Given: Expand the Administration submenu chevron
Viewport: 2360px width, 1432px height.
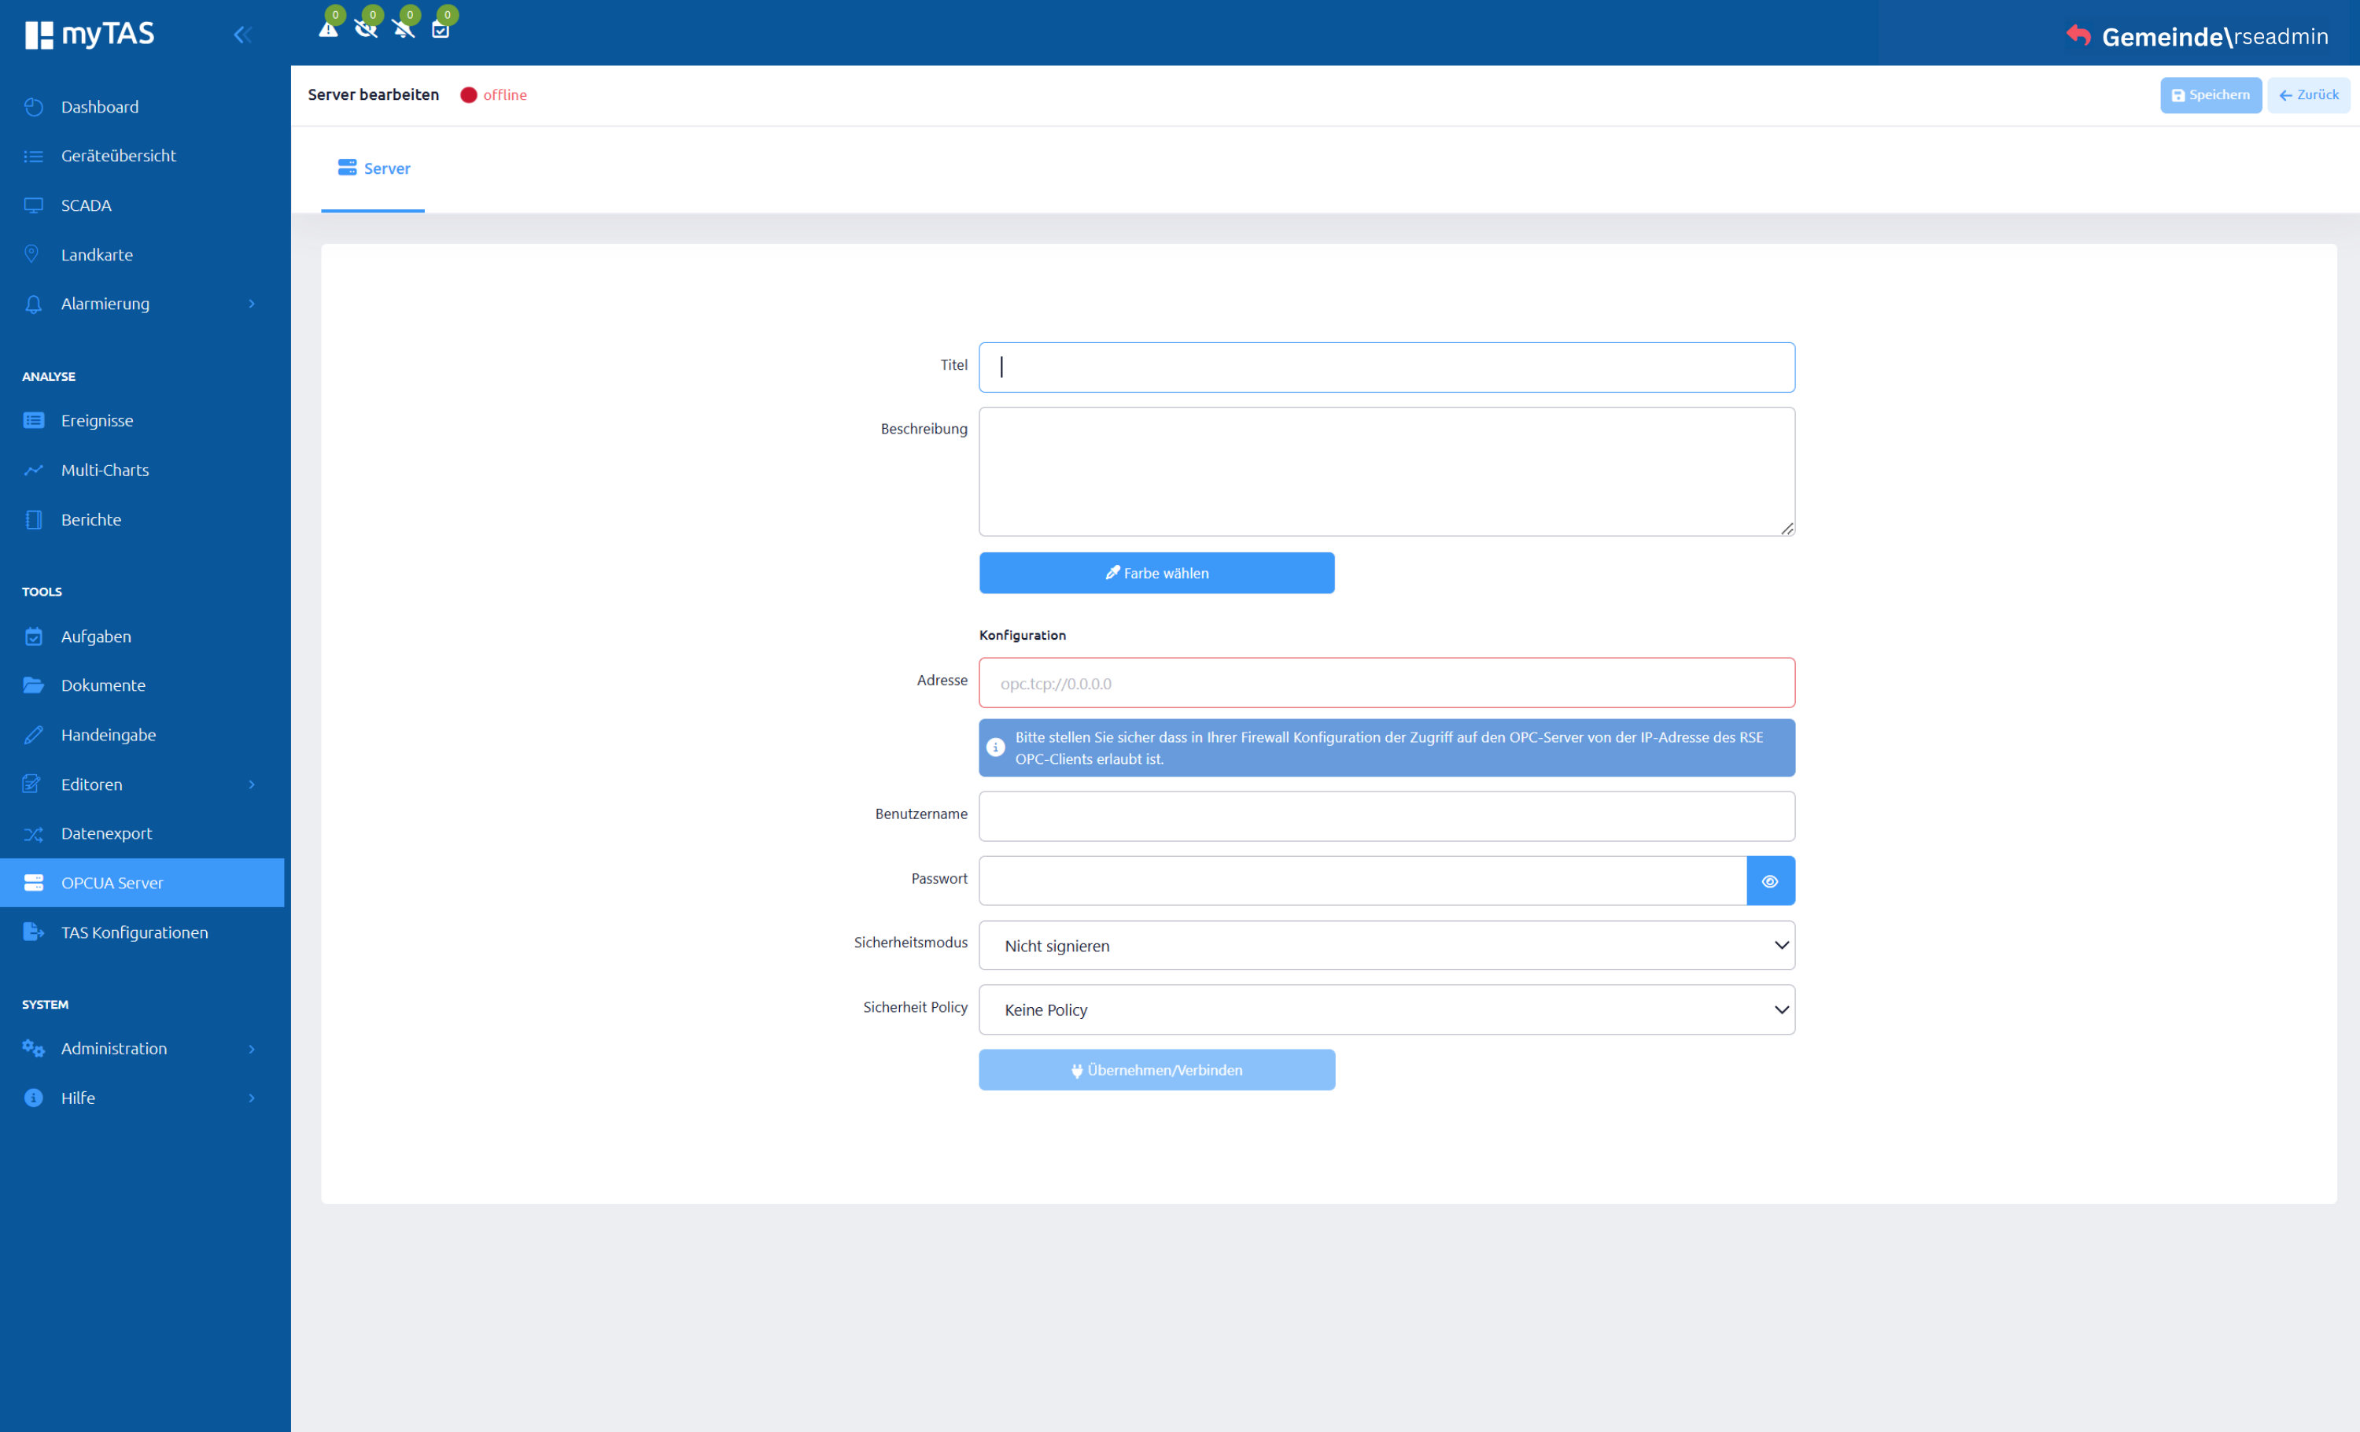Looking at the screenshot, I should click(252, 1049).
